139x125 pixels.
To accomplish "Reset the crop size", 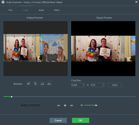I will coord(115,85).
